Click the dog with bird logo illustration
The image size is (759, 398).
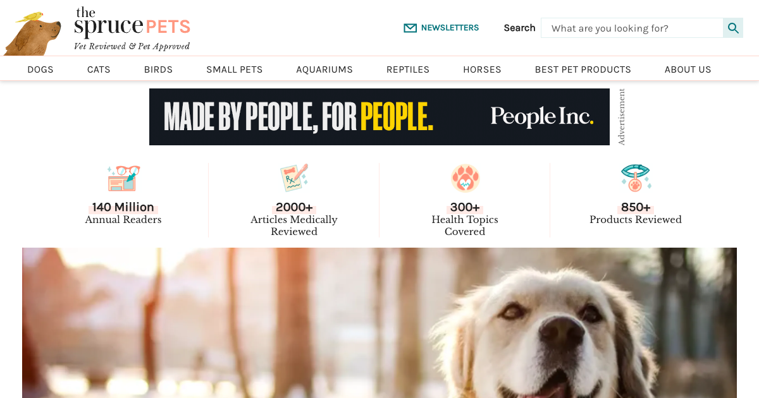(x=32, y=33)
